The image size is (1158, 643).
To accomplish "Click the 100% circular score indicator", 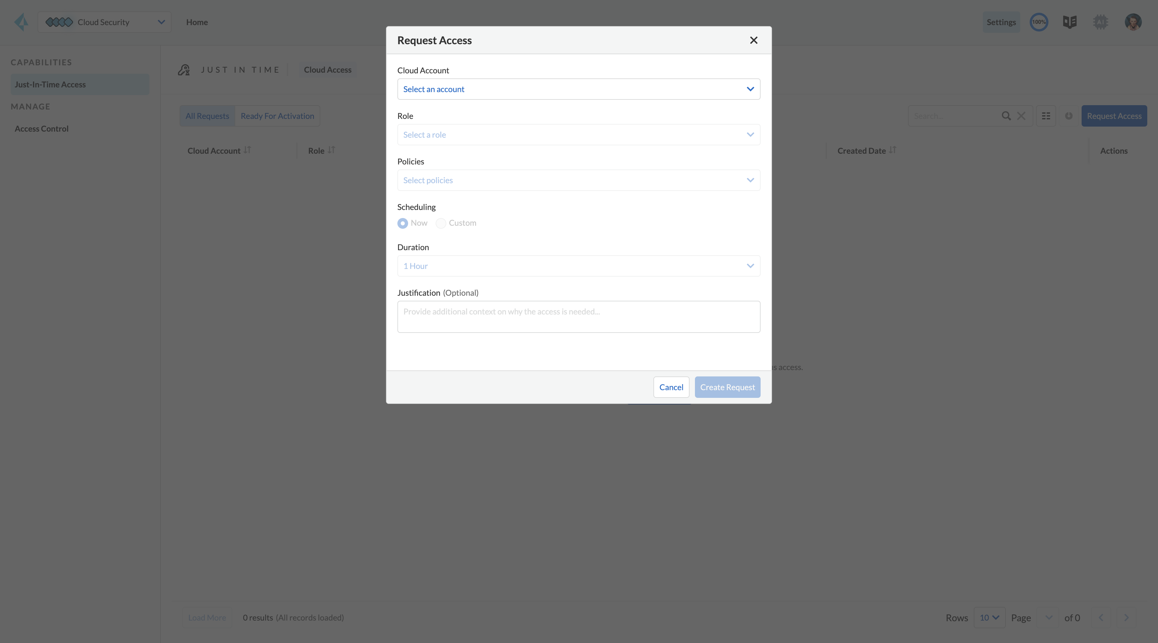I will coord(1039,21).
